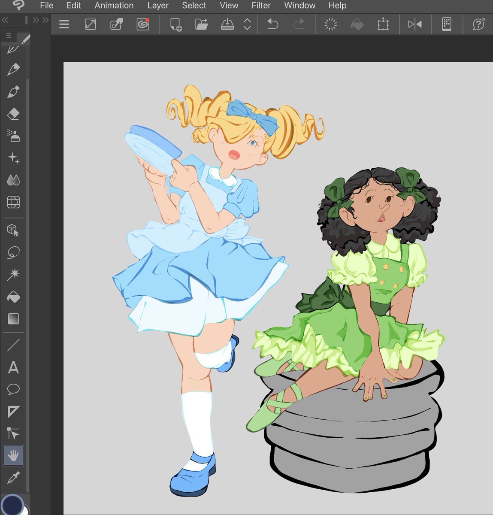Click the help question bubble icon
Screen dimensions: 493x515
coord(478,24)
